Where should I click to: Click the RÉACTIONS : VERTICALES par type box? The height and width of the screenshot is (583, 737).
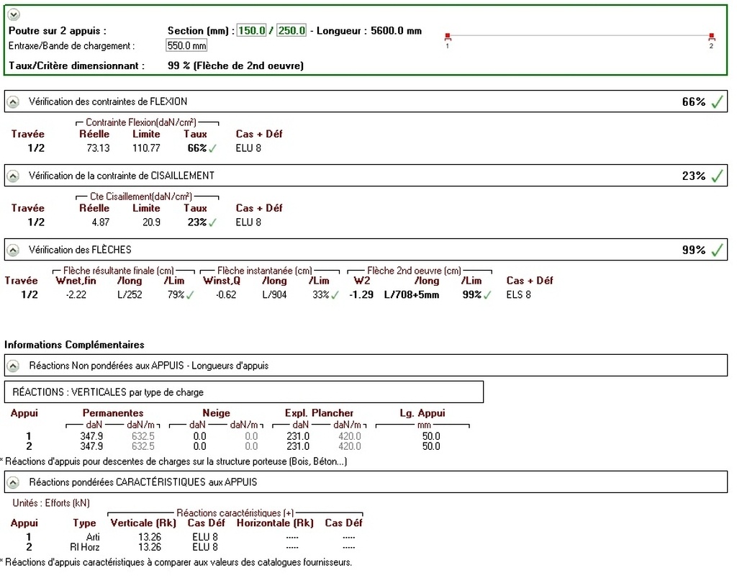[244, 392]
